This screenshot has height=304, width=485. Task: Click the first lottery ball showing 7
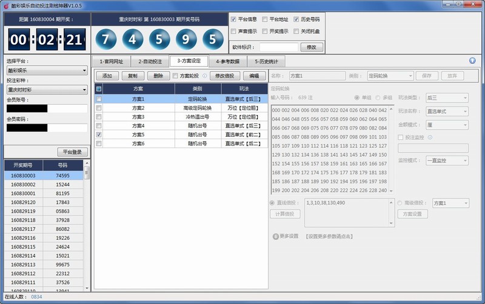pyautogui.click(x=106, y=40)
